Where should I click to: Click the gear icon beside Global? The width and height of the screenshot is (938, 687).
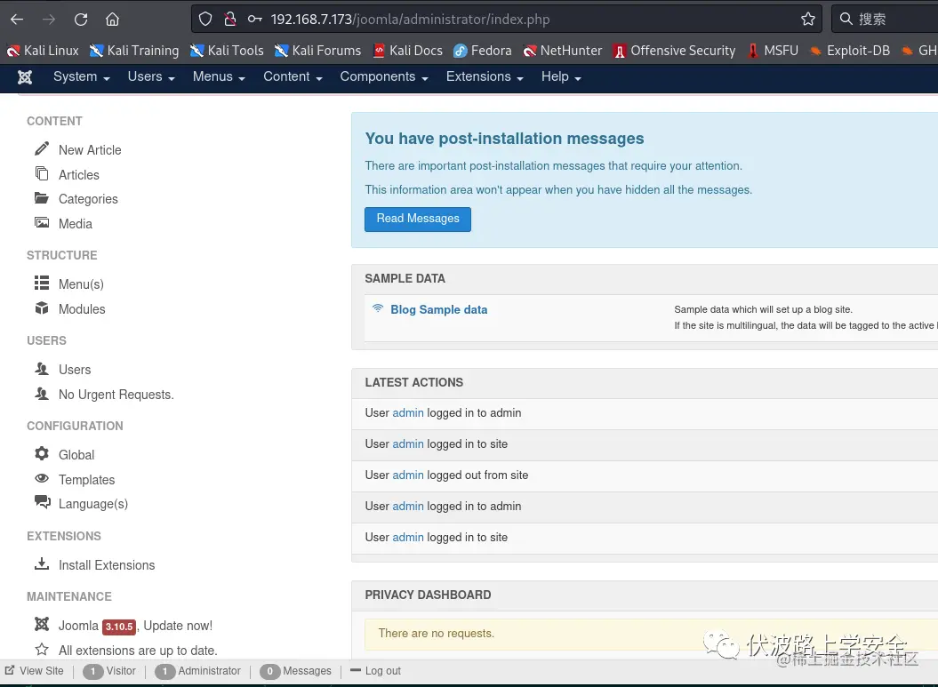pos(42,453)
